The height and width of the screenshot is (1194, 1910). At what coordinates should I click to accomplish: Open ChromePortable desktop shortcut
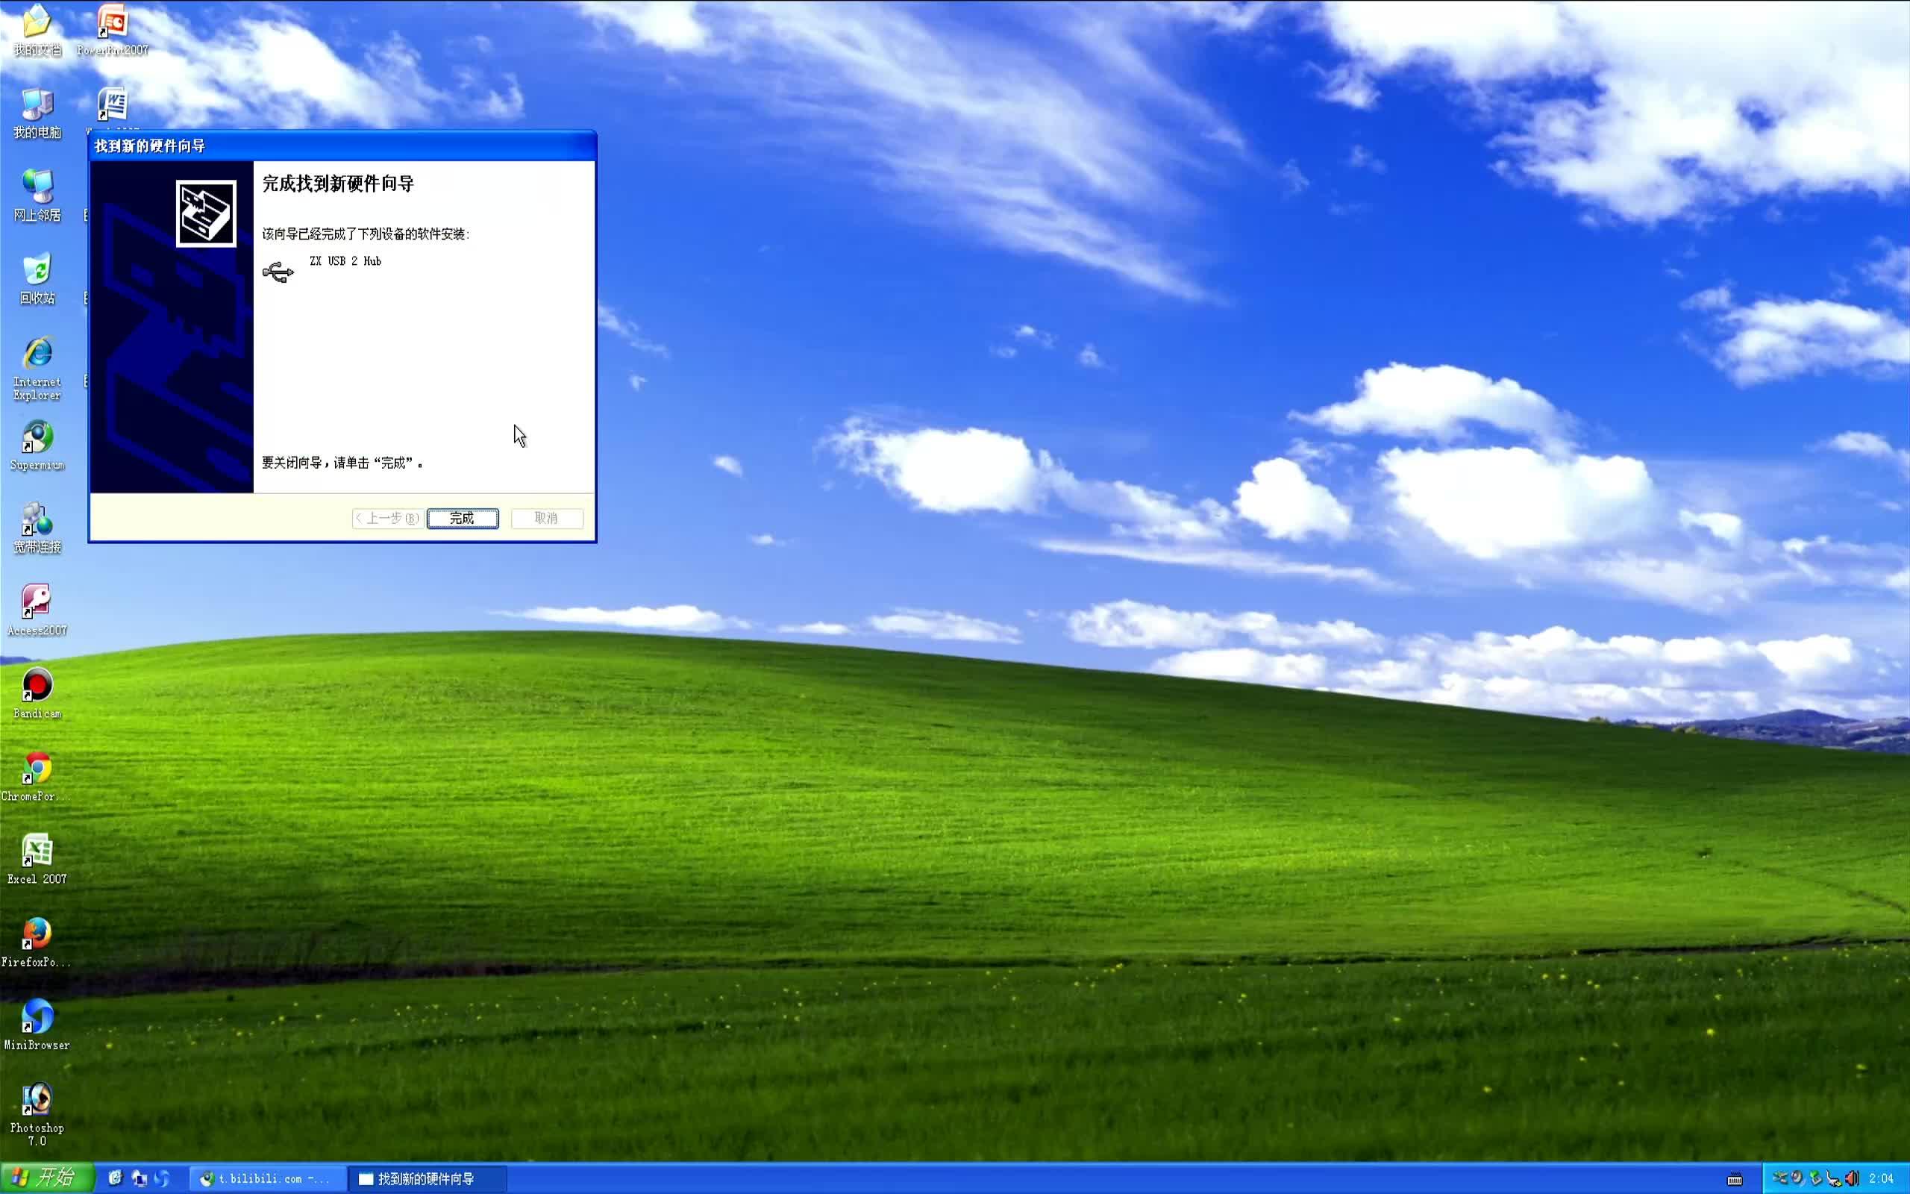37,769
